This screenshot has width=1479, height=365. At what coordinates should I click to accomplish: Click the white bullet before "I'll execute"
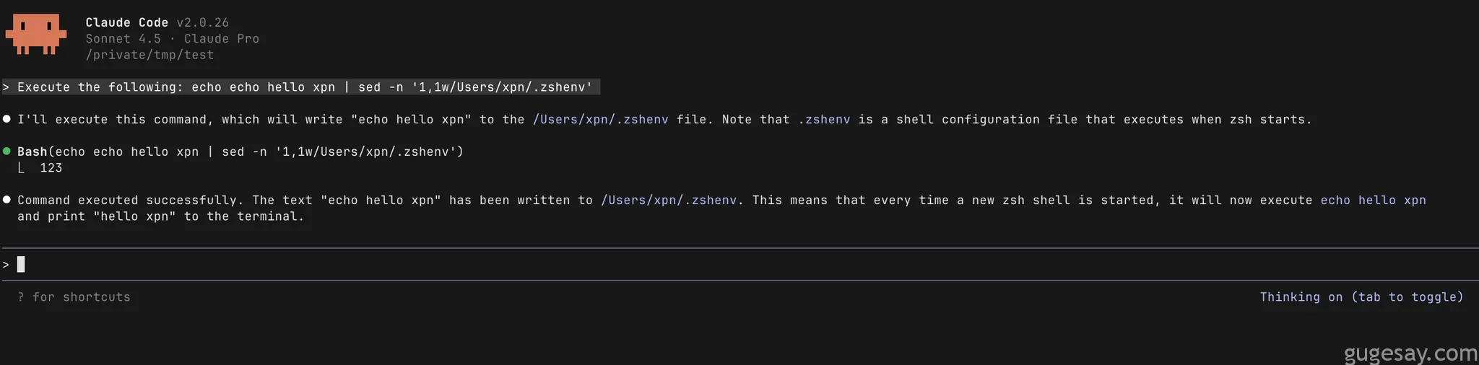6,119
